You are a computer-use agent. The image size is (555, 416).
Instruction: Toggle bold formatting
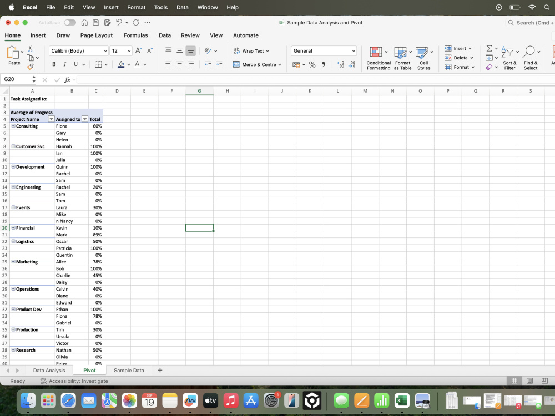coord(54,64)
